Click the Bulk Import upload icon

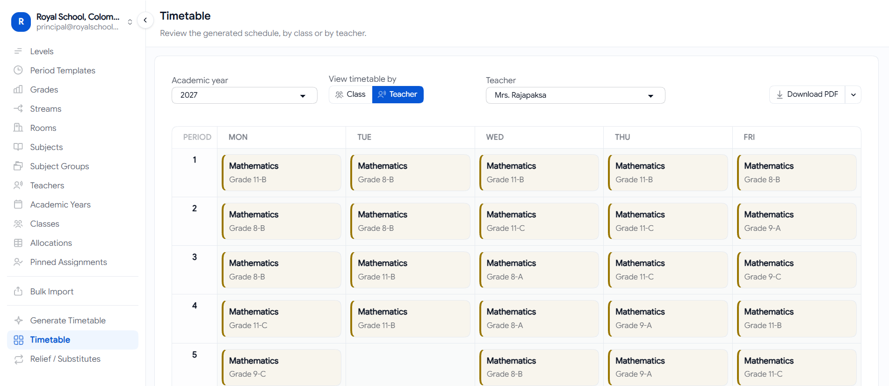[18, 291]
